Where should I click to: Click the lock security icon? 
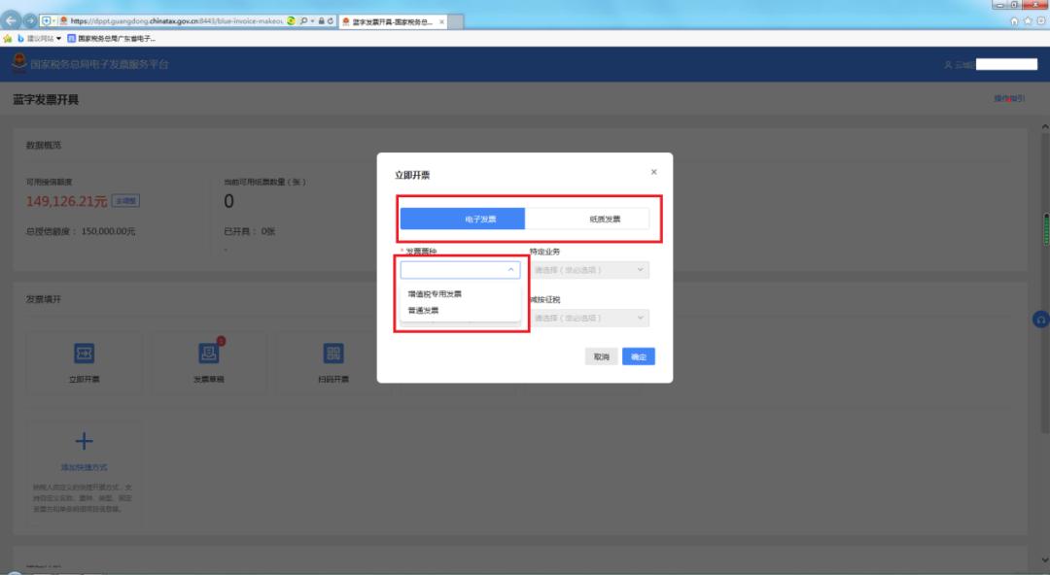click(322, 20)
